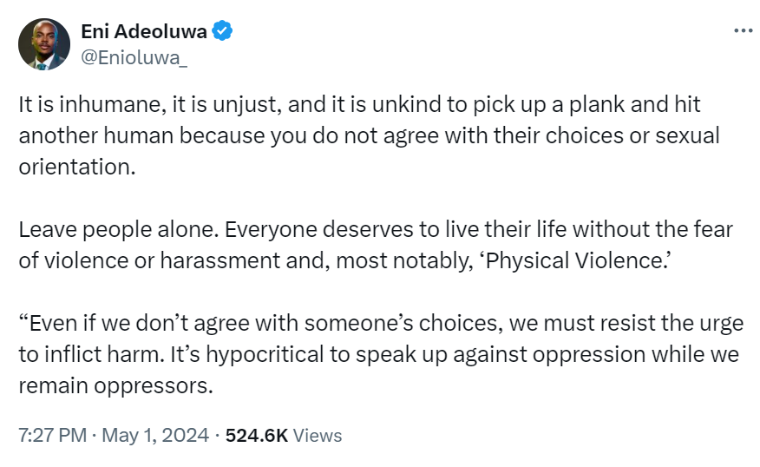This screenshot has height=467, width=760.
Task: Click the display name Eni Adeoluwa
Action: [144, 33]
